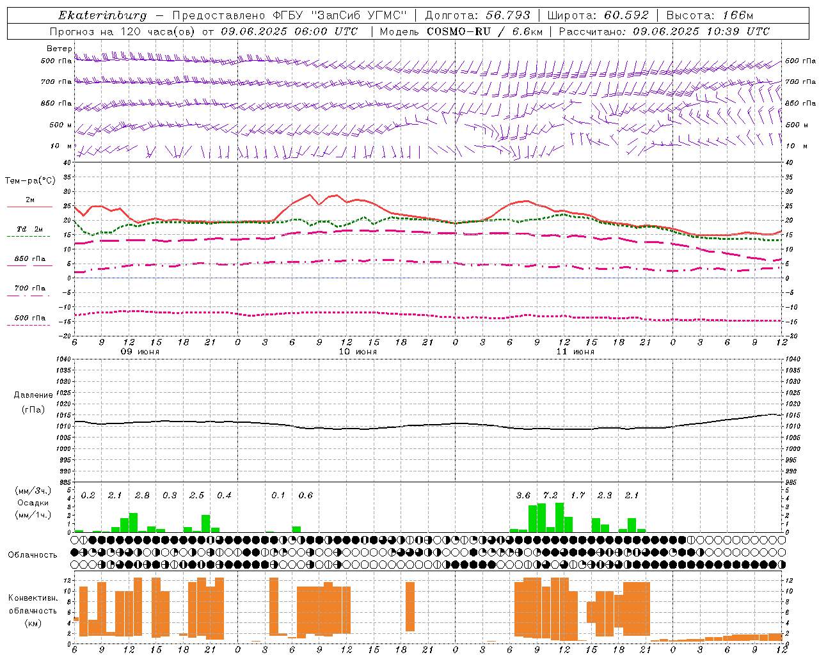Click the '(гПа)' pressure unit label
Screen dimensions: 819x655
(33, 410)
